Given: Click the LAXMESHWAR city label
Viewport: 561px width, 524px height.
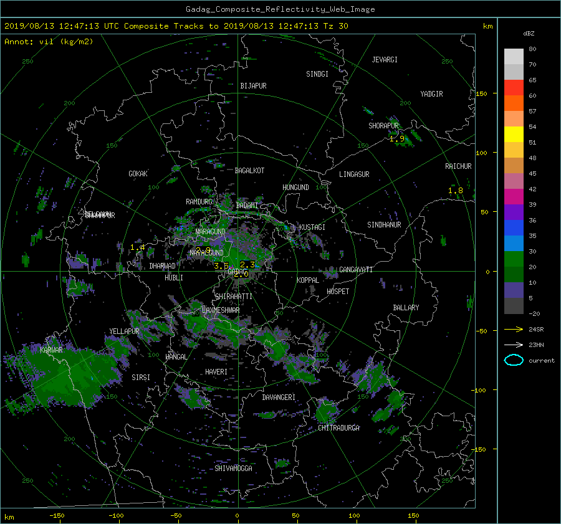Looking at the screenshot, I should pyautogui.click(x=221, y=310).
